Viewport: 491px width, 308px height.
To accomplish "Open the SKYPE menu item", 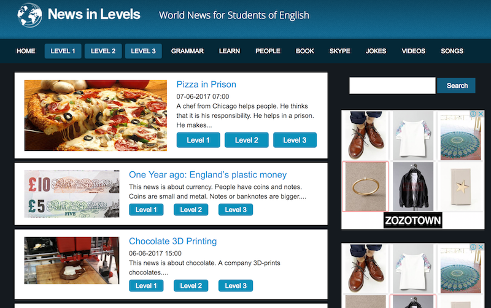I will point(340,51).
